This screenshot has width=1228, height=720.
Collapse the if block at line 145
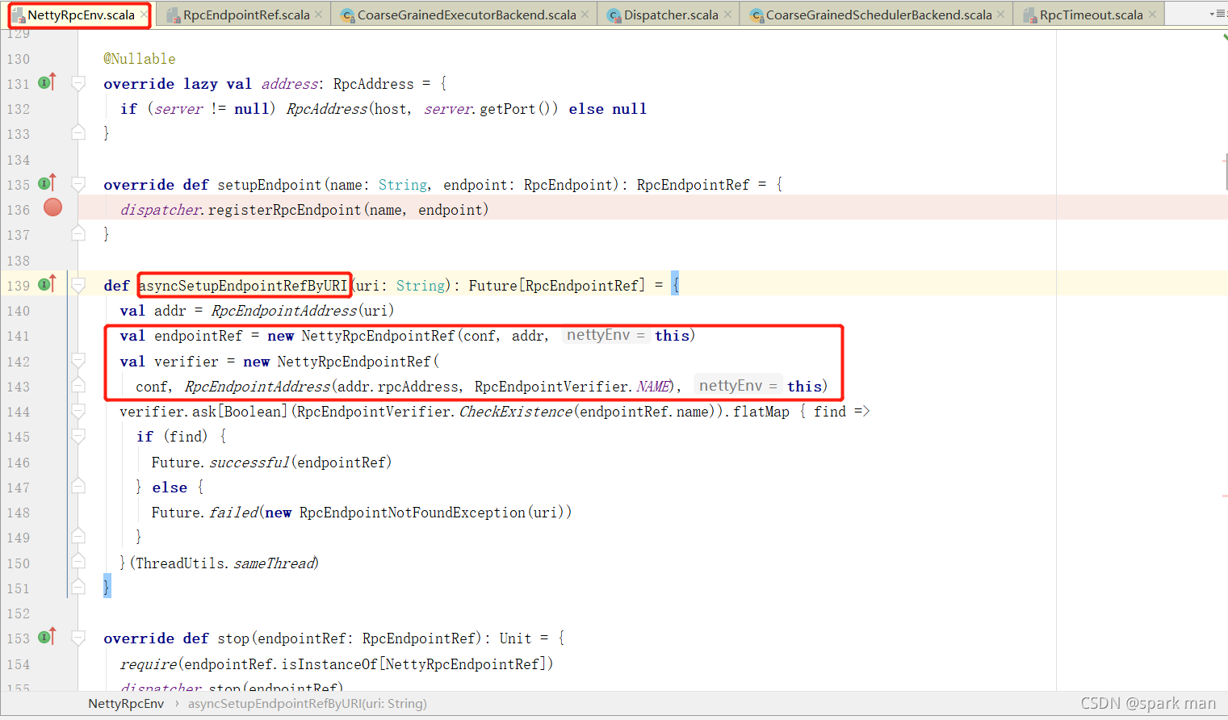[78, 436]
